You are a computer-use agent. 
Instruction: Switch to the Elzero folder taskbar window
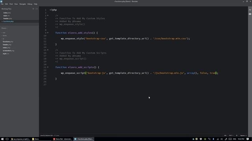coord(41,139)
